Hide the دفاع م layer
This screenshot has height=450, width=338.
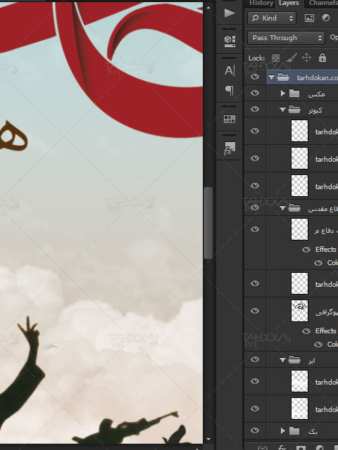tap(255, 229)
